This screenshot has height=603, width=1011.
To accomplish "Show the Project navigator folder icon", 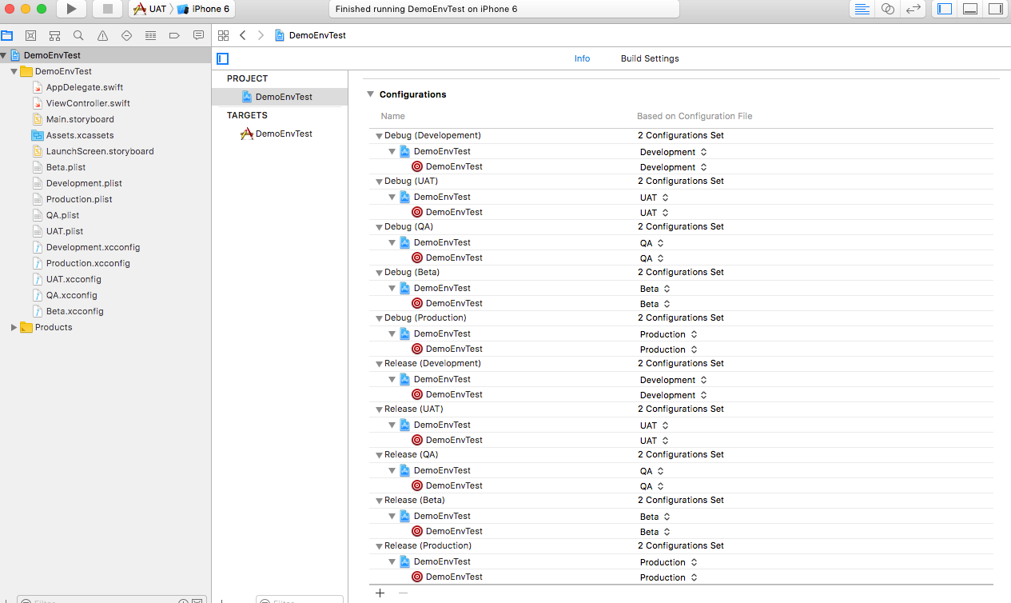I will tap(7, 35).
